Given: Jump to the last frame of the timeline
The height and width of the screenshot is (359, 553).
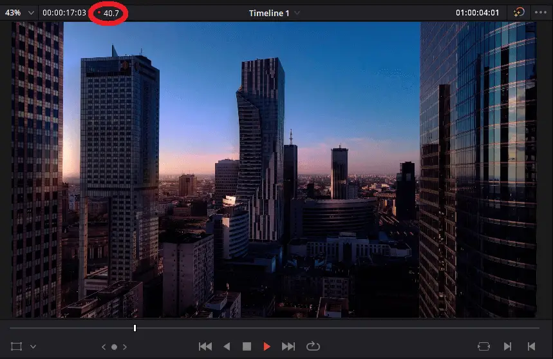Looking at the screenshot, I should (288, 347).
